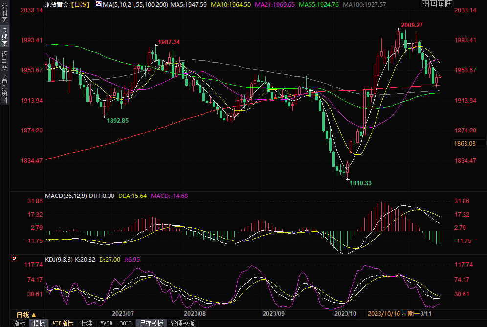Select the 模板 bottom tab

coord(39,323)
